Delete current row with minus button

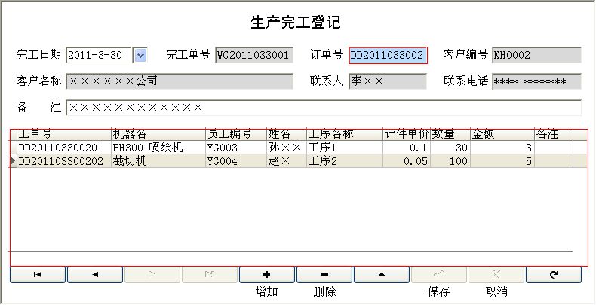324,275
